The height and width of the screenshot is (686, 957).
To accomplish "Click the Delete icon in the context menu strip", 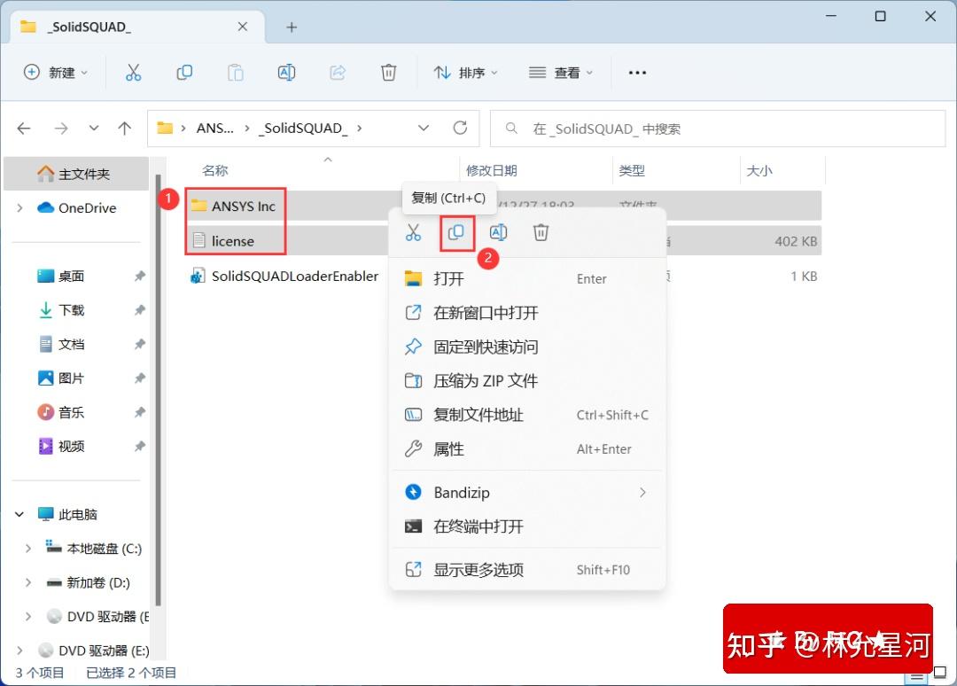I will [x=541, y=232].
